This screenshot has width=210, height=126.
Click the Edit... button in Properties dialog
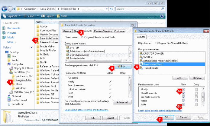pyautogui.click(x=122, y=66)
